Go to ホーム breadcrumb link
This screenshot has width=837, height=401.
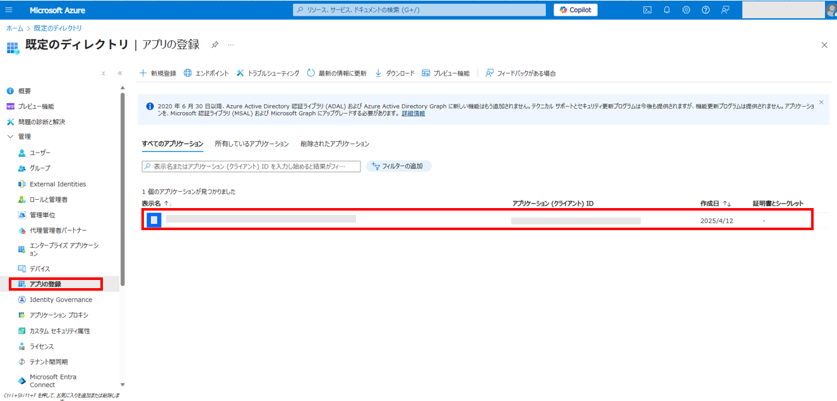coord(15,28)
